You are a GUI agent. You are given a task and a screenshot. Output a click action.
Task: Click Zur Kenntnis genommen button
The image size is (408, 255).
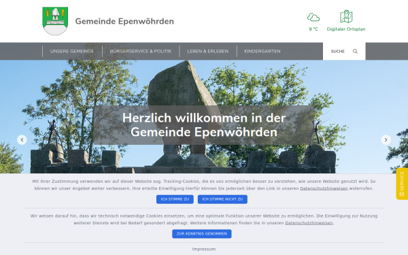pyautogui.click(x=202, y=234)
